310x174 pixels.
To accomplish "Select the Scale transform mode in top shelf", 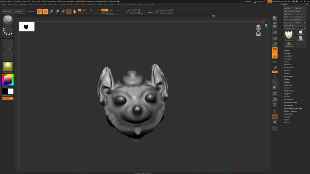I will (x=57, y=12).
